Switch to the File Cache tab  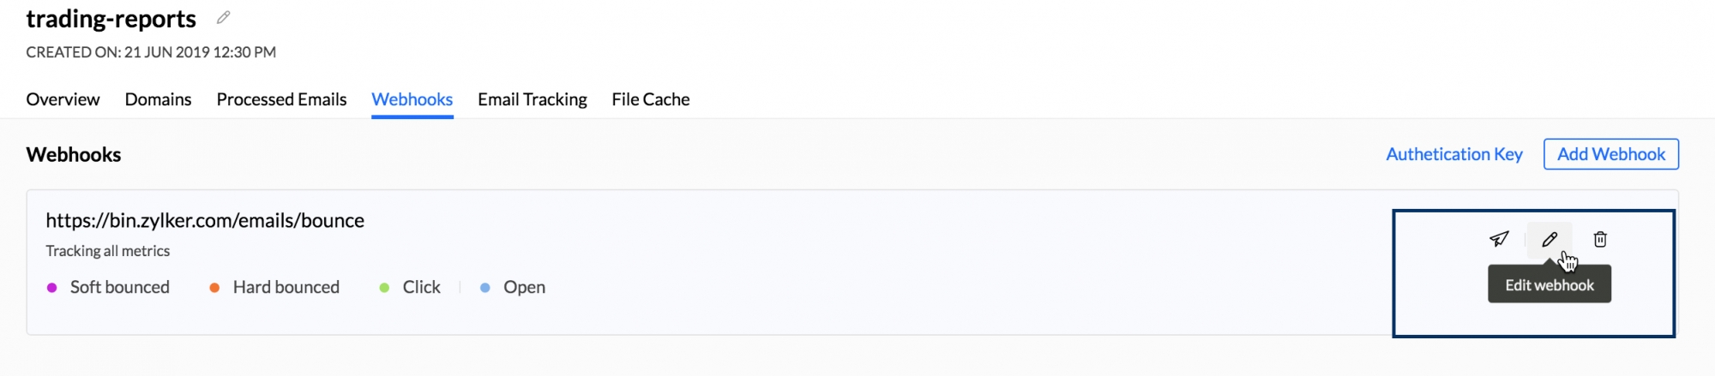650,99
